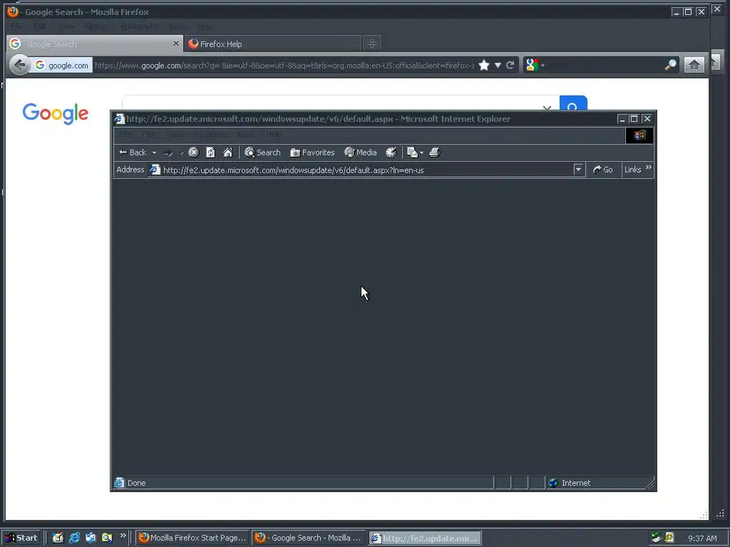Refresh the page in Internet Explorer toolbar

210,152
